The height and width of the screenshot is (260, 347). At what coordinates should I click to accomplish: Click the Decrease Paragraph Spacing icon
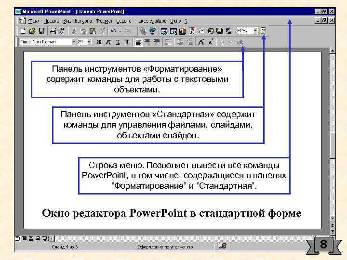tap(190, 42)
